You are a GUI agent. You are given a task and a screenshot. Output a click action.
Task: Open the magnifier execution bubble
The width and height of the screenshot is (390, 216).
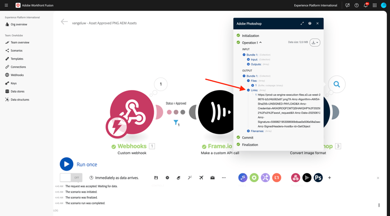click(x=336, y=84)
